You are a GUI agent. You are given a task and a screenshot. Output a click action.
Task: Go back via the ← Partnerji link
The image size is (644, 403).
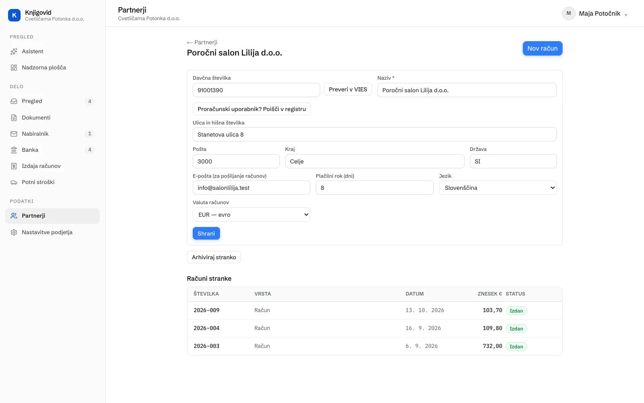click(202, 43)
